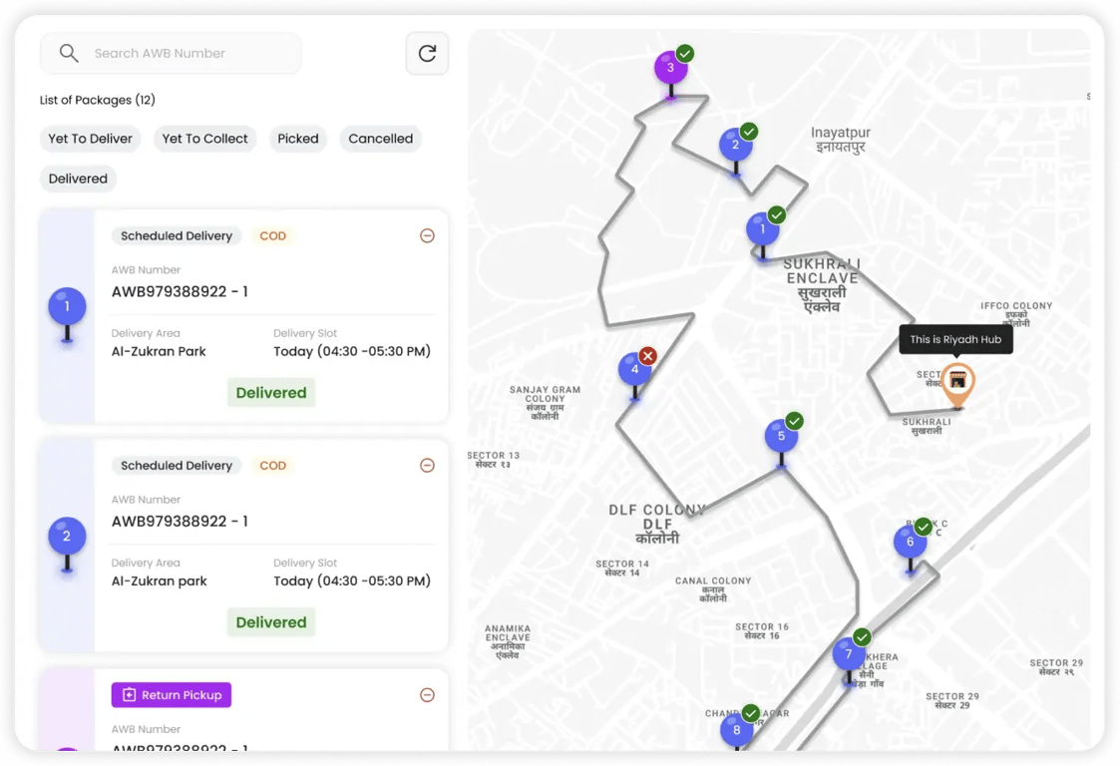Click the Return Pickup tag
1120x766 pixels.
[x=172, y=694]
